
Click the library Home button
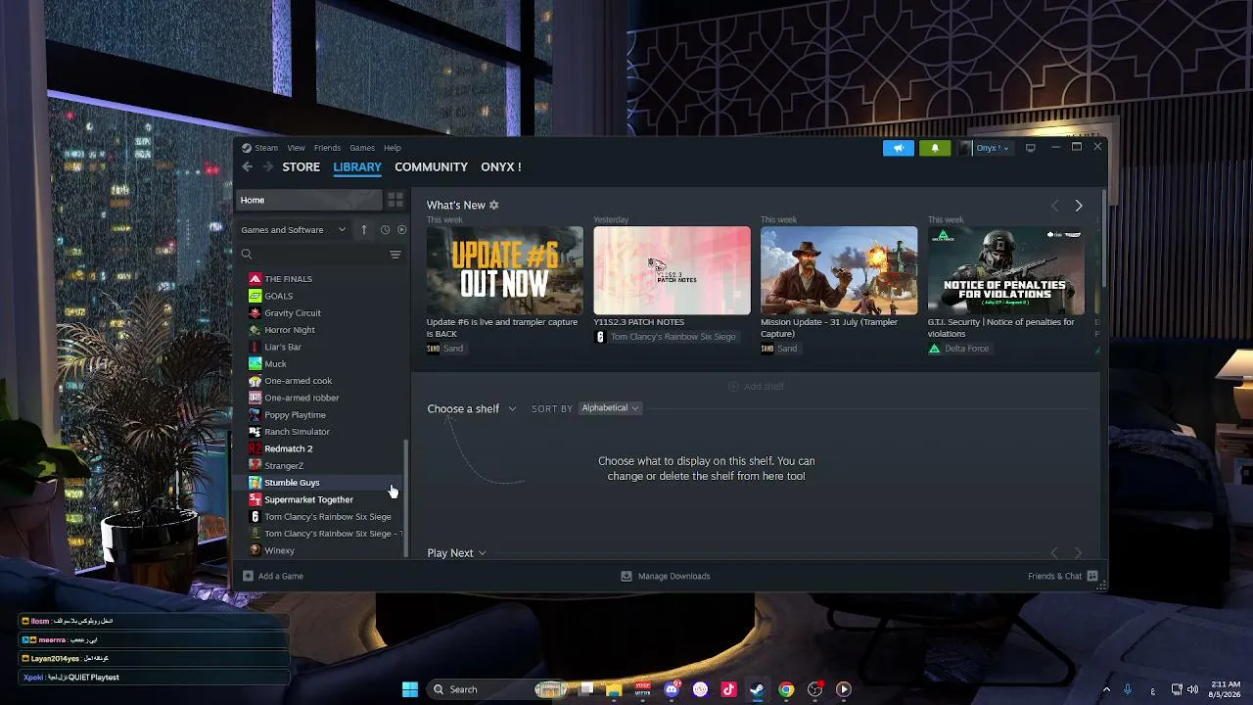coord(310,200)
